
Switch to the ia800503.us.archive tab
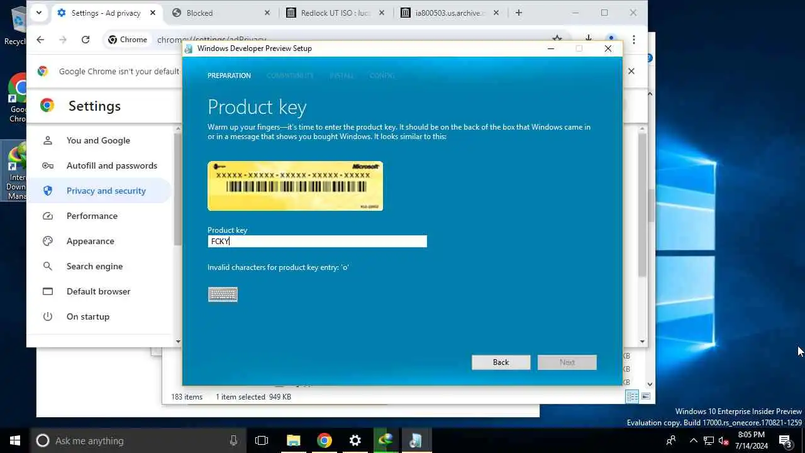point(450,13)
